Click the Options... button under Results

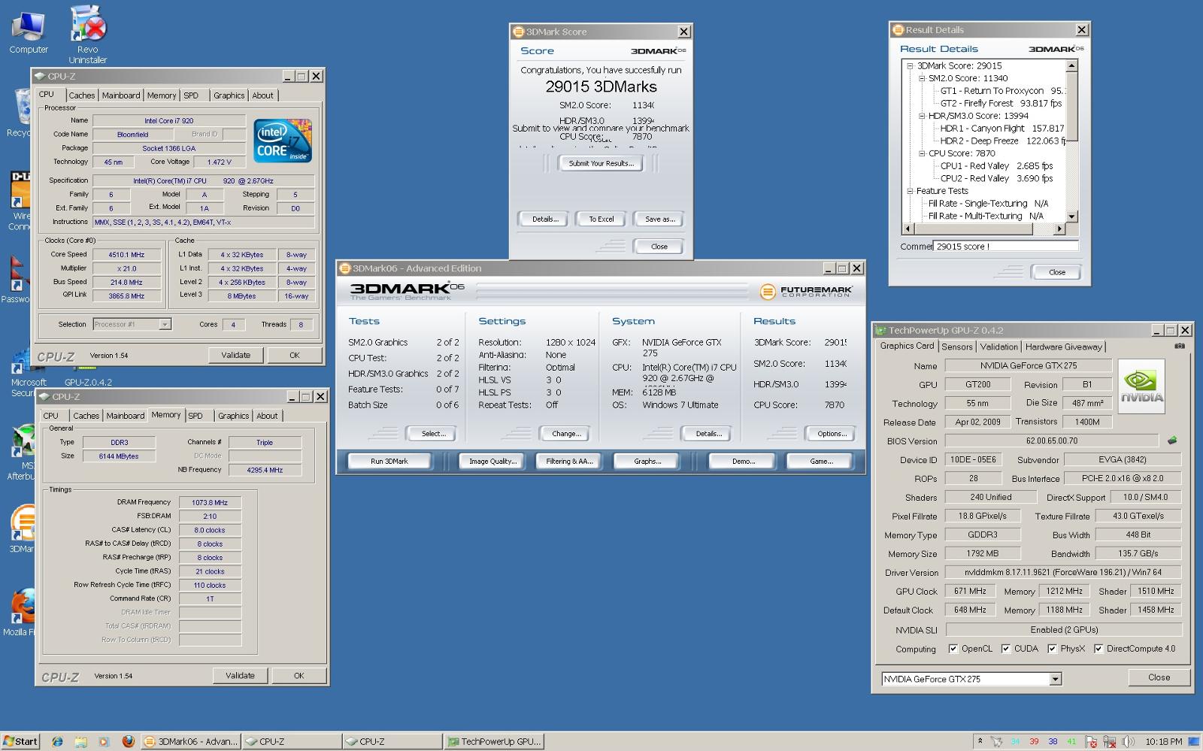click(832, 434)
